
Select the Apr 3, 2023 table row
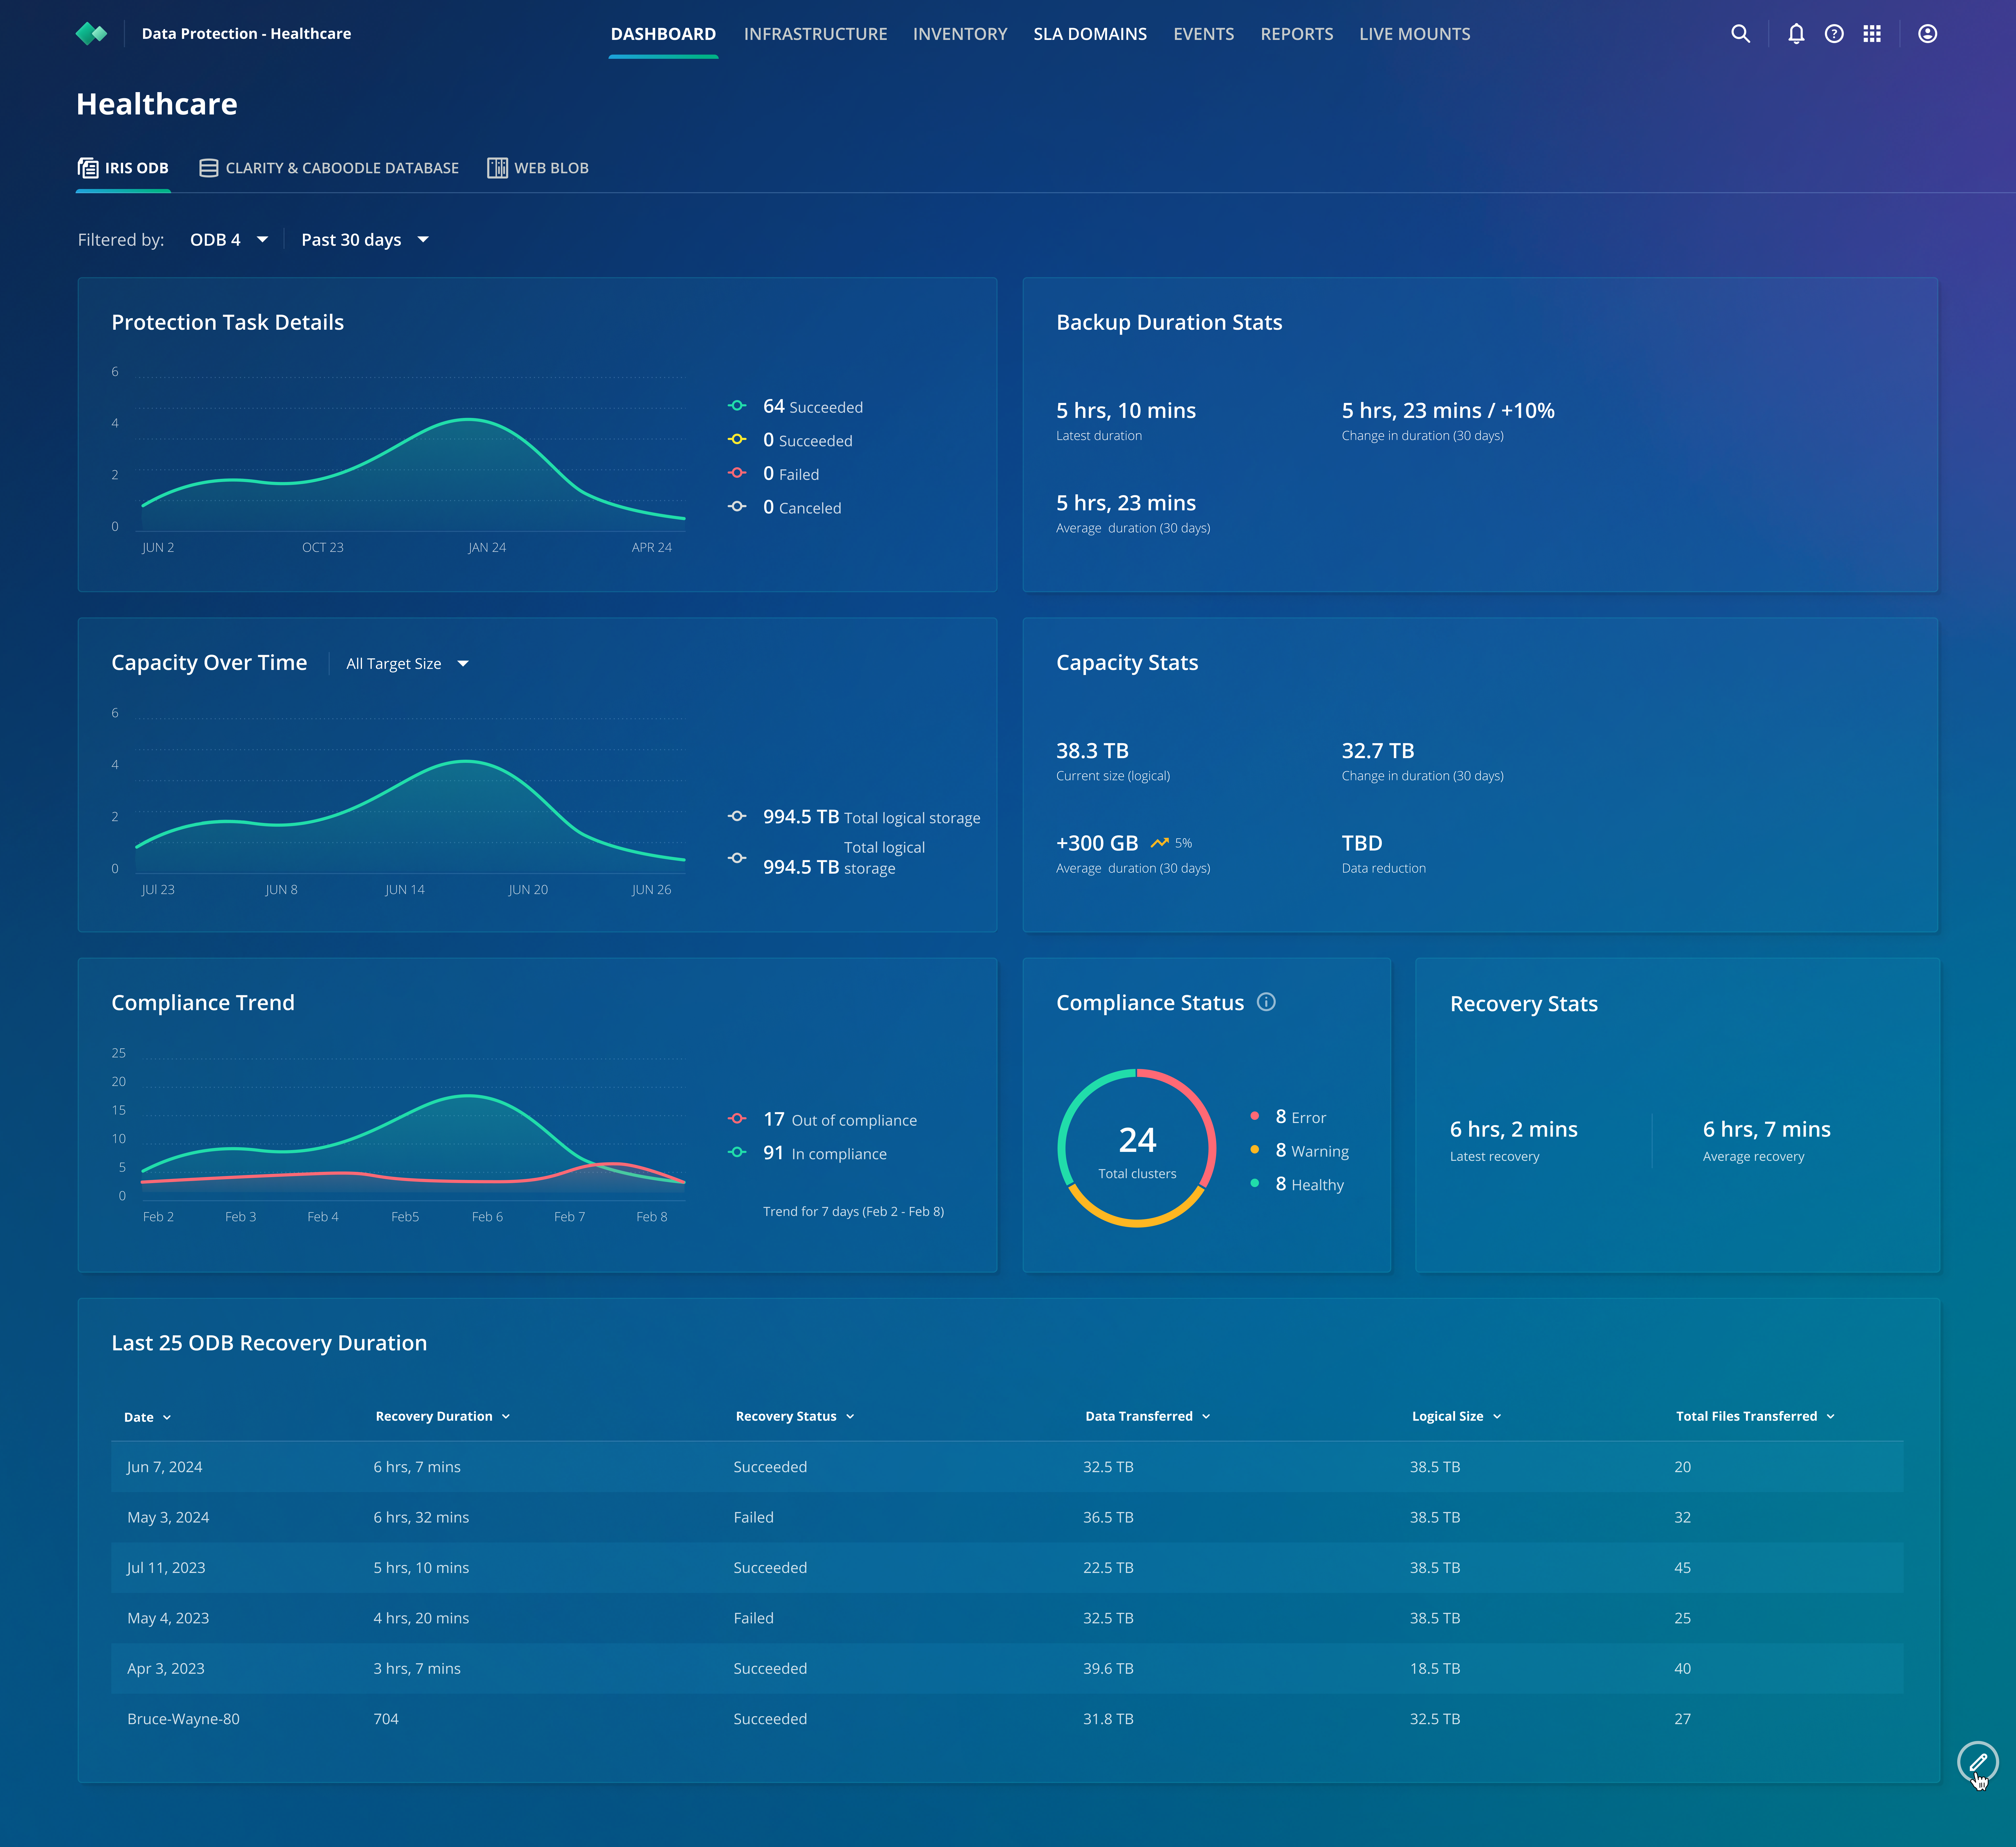(x=1007, y=1668)
